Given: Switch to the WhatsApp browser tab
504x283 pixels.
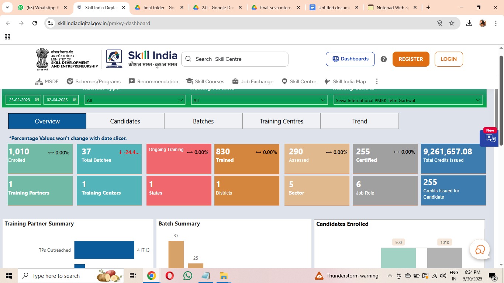Looking at the screenshot, I should coord(43,7).
